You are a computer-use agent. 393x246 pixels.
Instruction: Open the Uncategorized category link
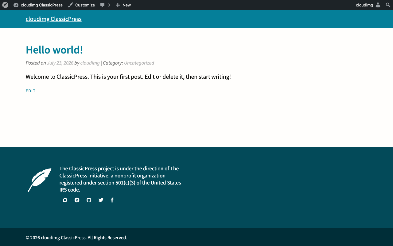click(139, 63)
